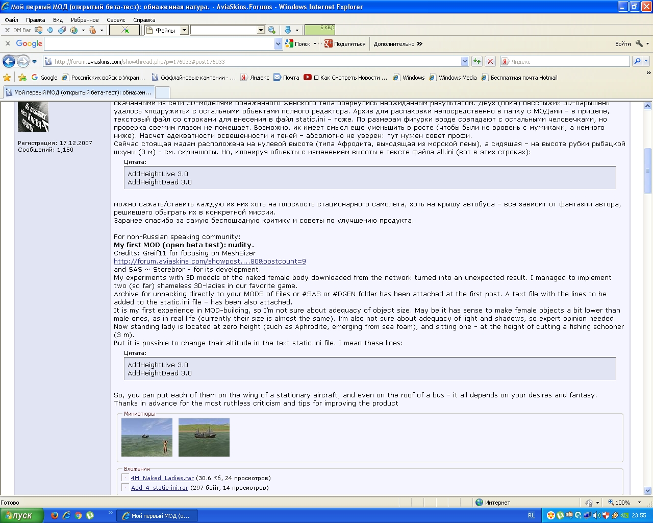Click the DM Bar blue plus icon
The height and width of the screenshot is (523, 653).
coord(50,30)
